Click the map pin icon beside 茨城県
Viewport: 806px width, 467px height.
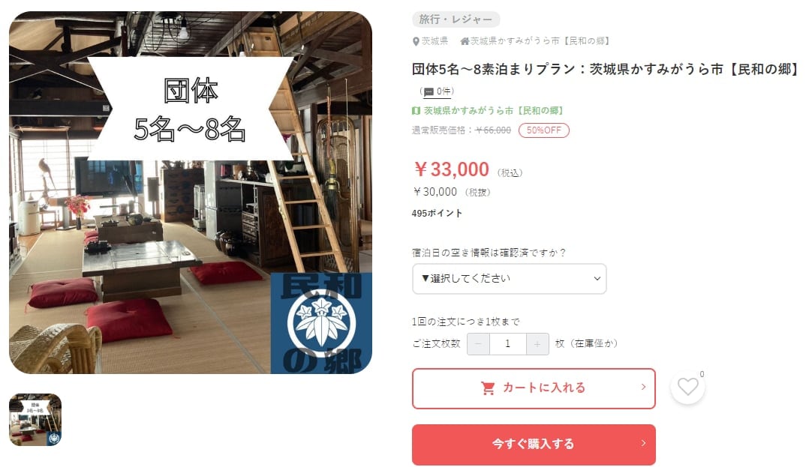(x=416, y=41)
